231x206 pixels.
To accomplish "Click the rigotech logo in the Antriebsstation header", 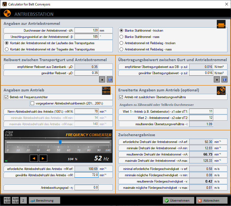I will (x=7, y=13).
